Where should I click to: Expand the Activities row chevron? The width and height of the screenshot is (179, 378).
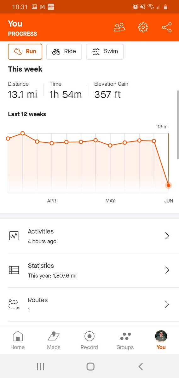(x=167, y=236)
